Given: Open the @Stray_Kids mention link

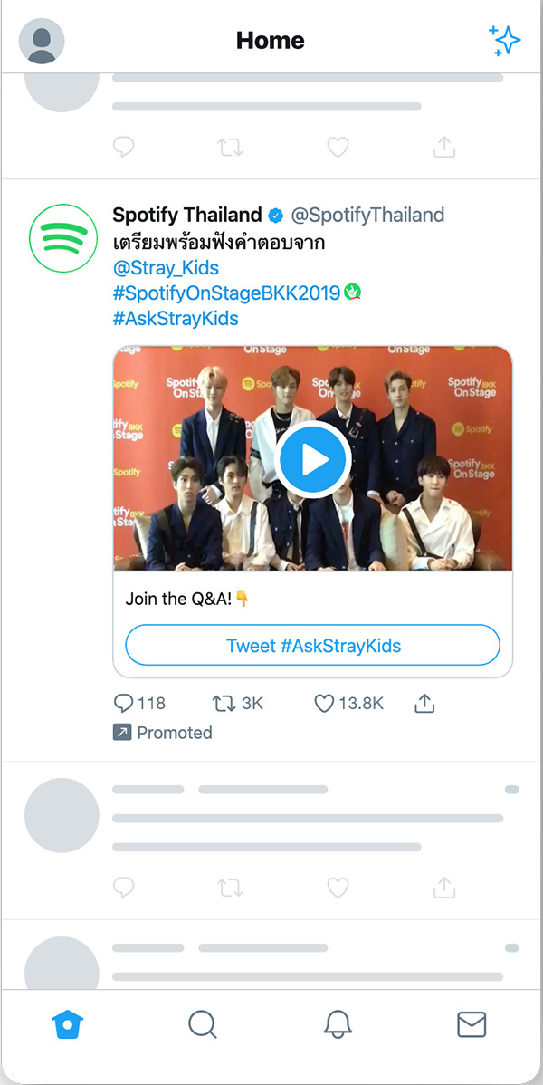Looking at the screenshot, I should [166, 268].
